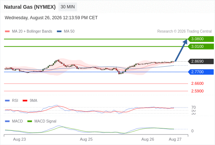Screen dimensions: 215x145
Task: Click the 2.5900 red support level
Action: (x=197, y=91)
